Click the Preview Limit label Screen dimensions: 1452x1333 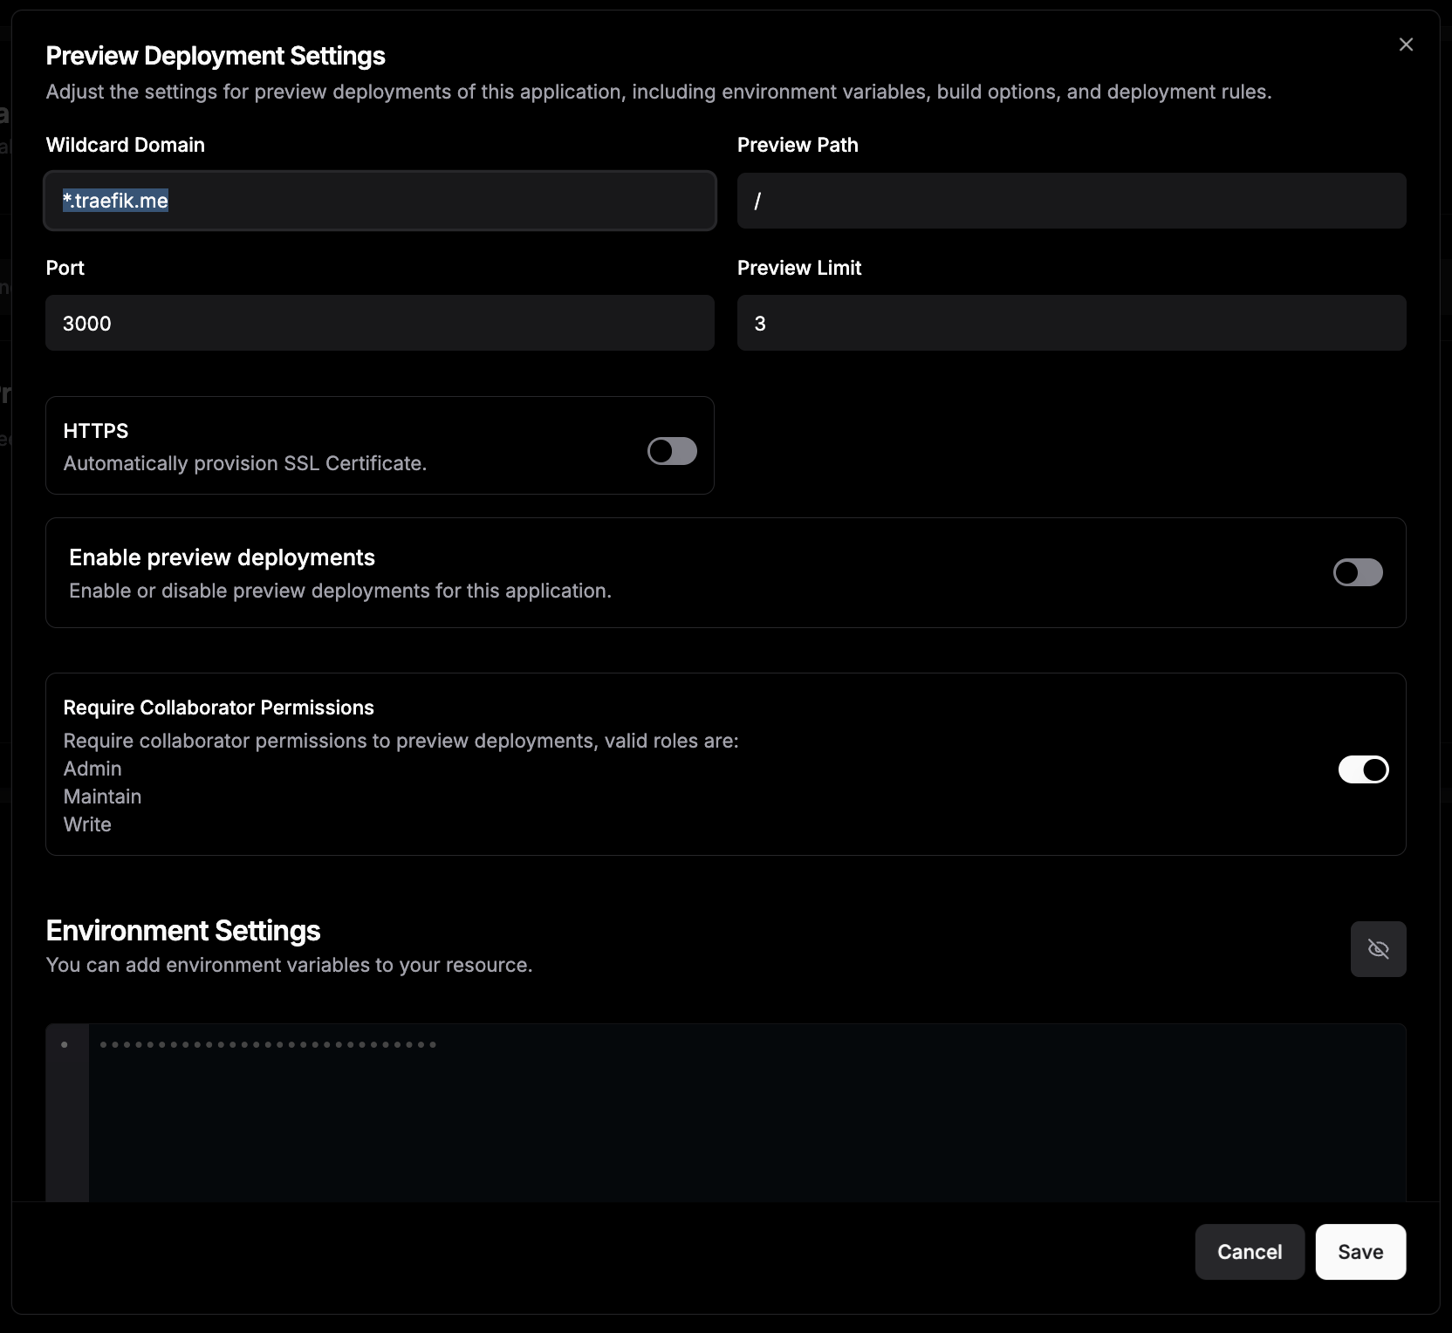798,268
